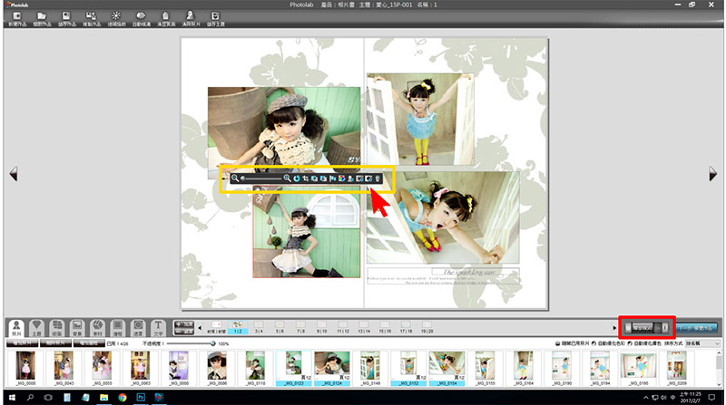Adjust the zoom slider in floating photo toolbar
Viewport: 726px width, 405px height.
[261, 178]
